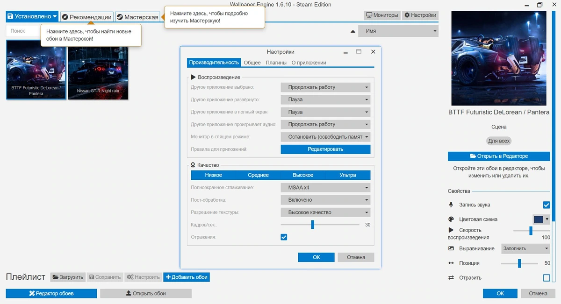Expand the Имя sort dropdown

(x=398, y=31)
